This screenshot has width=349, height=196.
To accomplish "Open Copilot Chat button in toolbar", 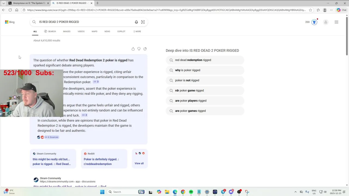I will pos(342,10).
